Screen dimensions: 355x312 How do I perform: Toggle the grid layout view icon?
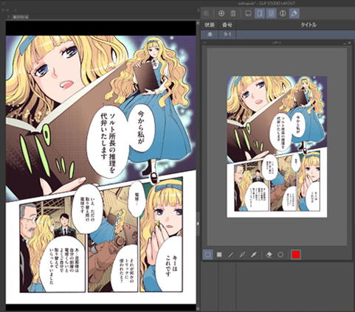click(271, 13)
